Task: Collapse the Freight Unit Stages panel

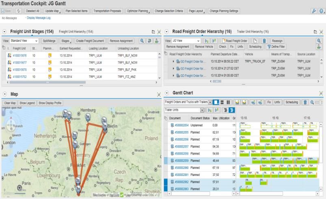Action: (x=4, y=32)
